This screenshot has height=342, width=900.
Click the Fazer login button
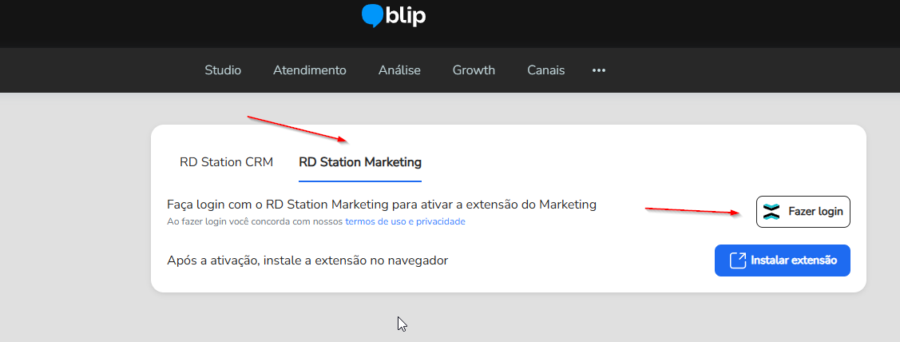click(x=803, y=212)
